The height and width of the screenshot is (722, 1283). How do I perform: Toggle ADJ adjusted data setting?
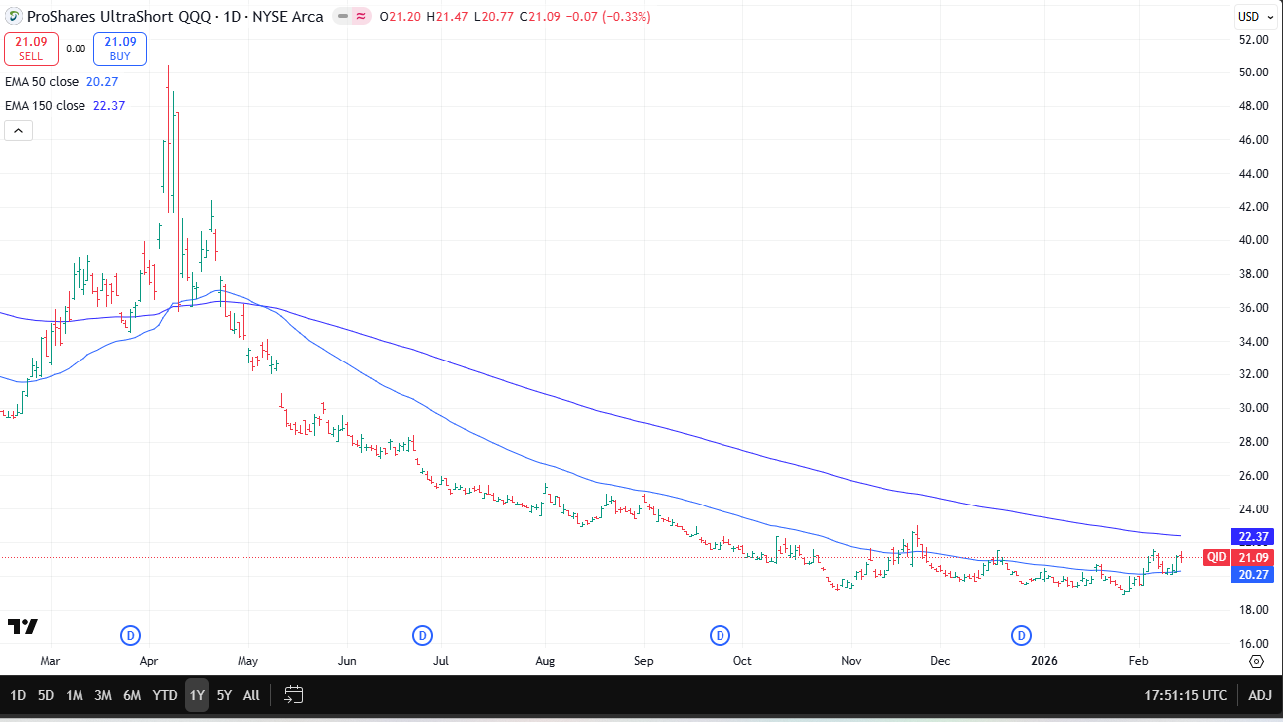tap(1259, 695)
